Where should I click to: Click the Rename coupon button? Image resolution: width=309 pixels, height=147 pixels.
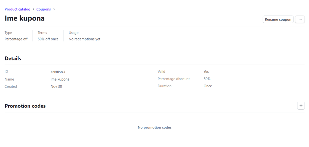[x=278, y=19]
